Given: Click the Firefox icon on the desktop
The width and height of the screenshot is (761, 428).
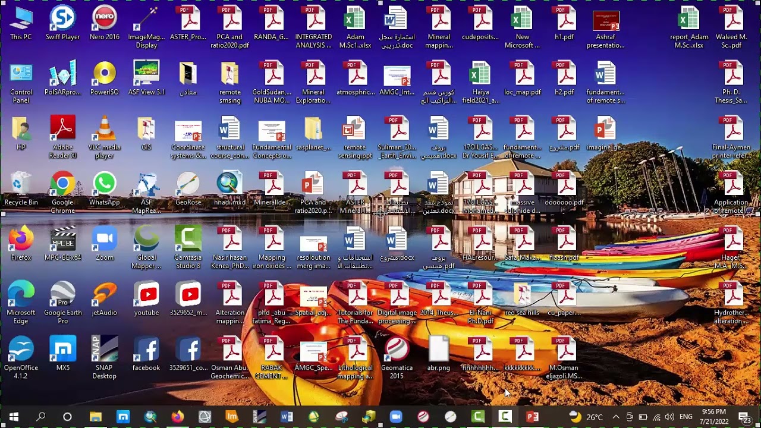Looking at the screenshot, I should tap(21, 244).
